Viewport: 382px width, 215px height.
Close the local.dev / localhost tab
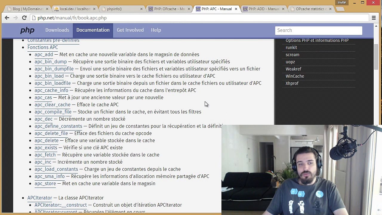[x=94, y=9]
